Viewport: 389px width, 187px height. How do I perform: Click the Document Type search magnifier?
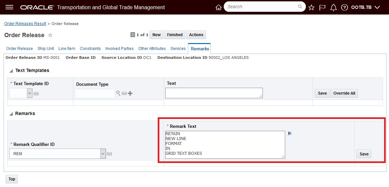point(118,93)
